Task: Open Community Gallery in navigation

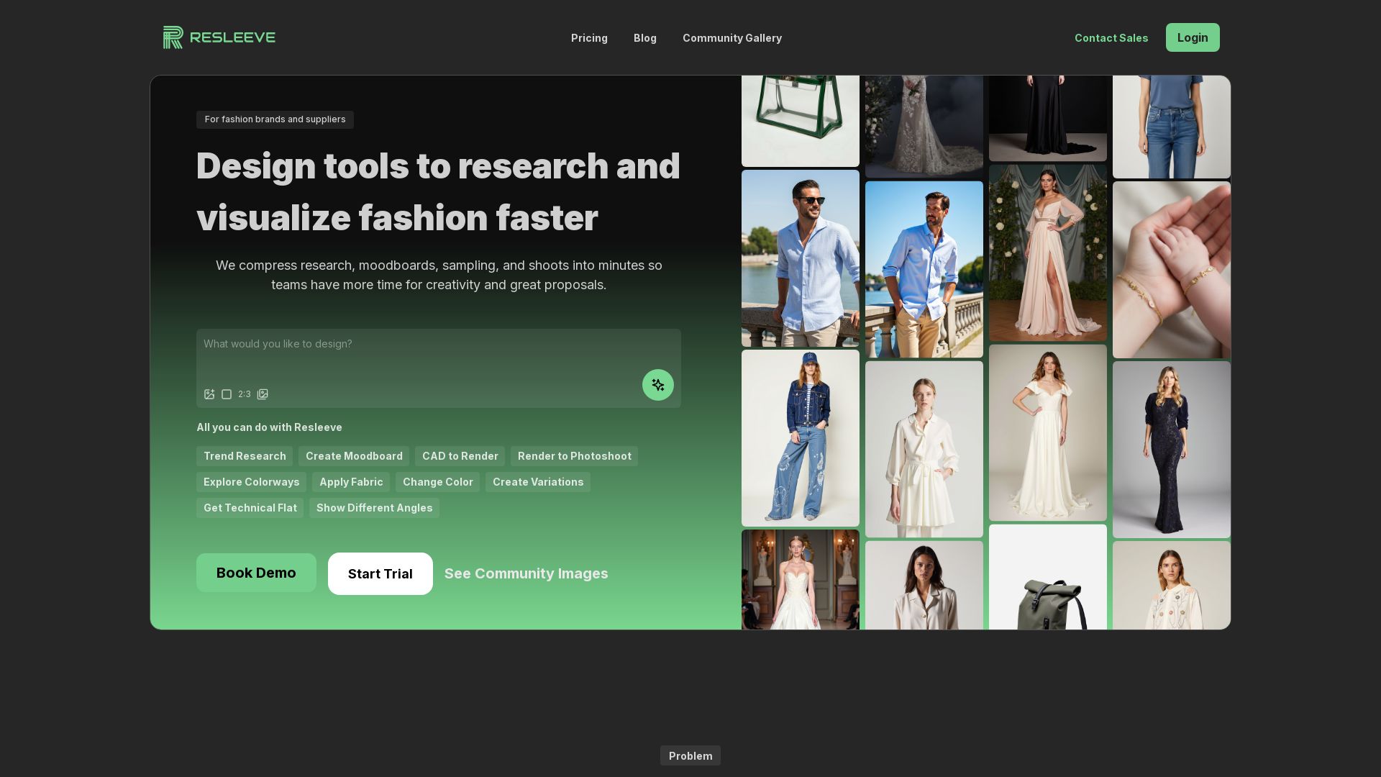Action: [731, 38]
